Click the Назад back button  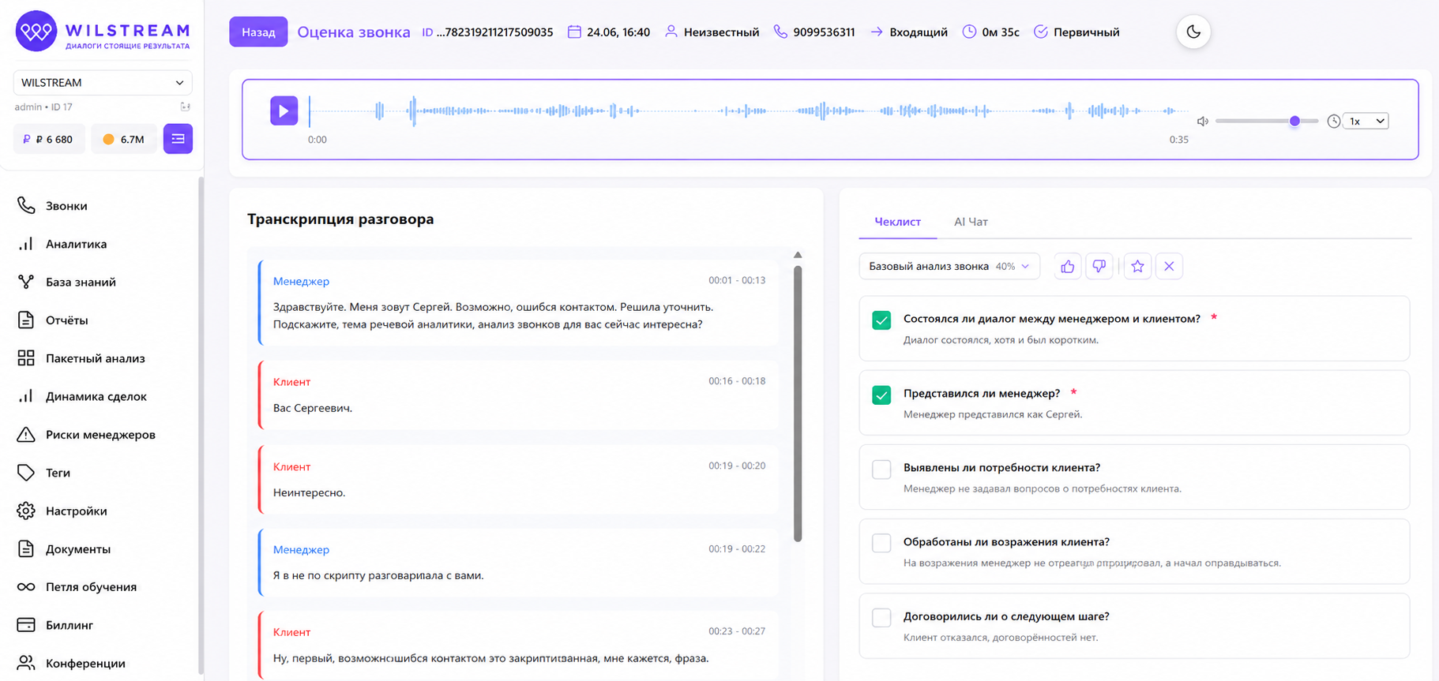pyautogui.click(x=258, y=32)
